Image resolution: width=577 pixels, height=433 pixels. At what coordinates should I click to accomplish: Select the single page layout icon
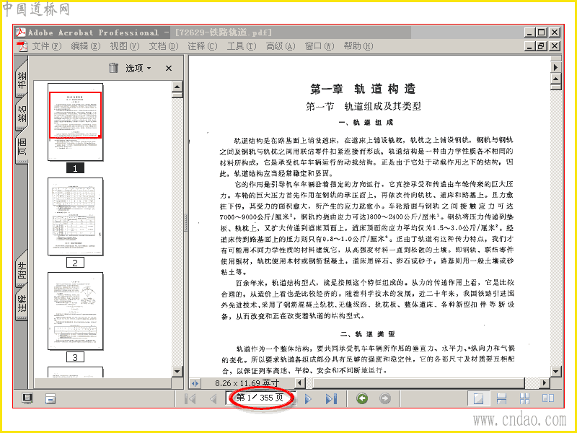coord(478,398)
